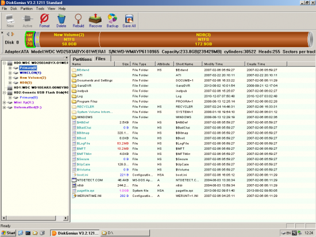Viewport: 316px width, 237px height.
Task: Open the View menu
Action: (51, 9)
